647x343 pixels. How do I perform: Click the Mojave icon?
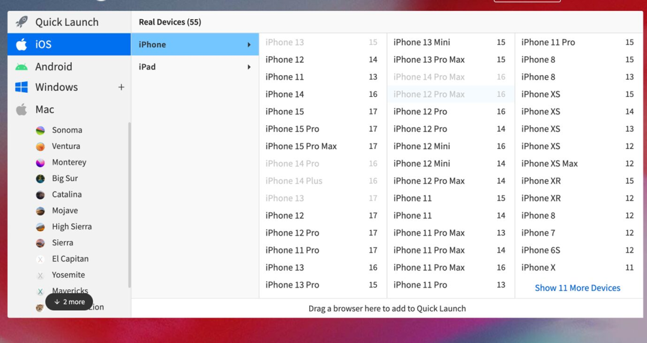(40, 211)
